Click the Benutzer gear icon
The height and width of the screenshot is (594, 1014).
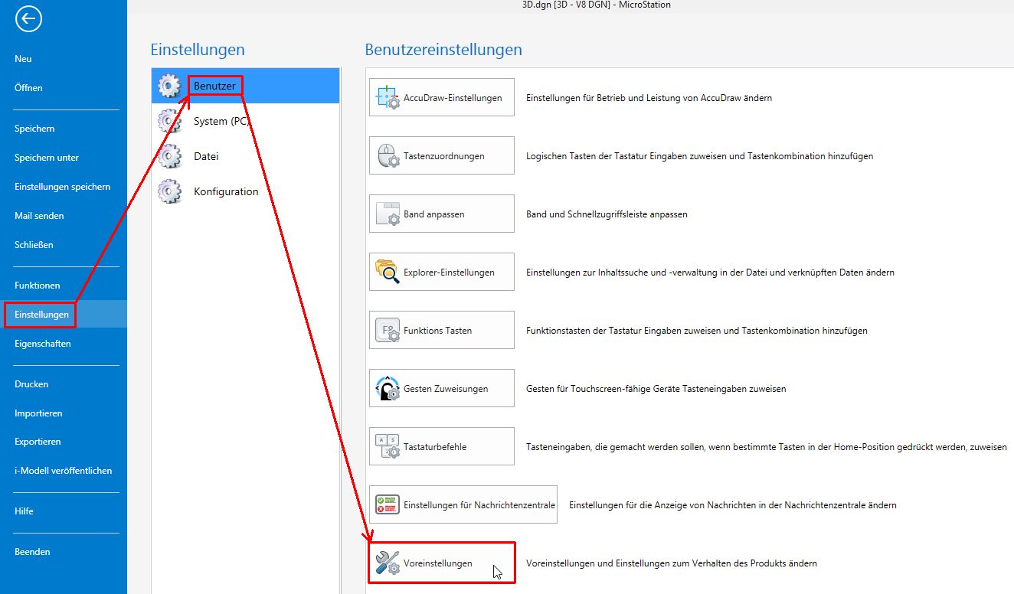pyautogui.click(x=169, y=86)
